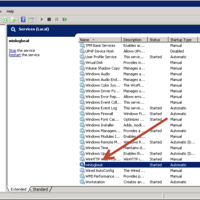
Task: Sort by the Status column header
Action: click(158, 40)
